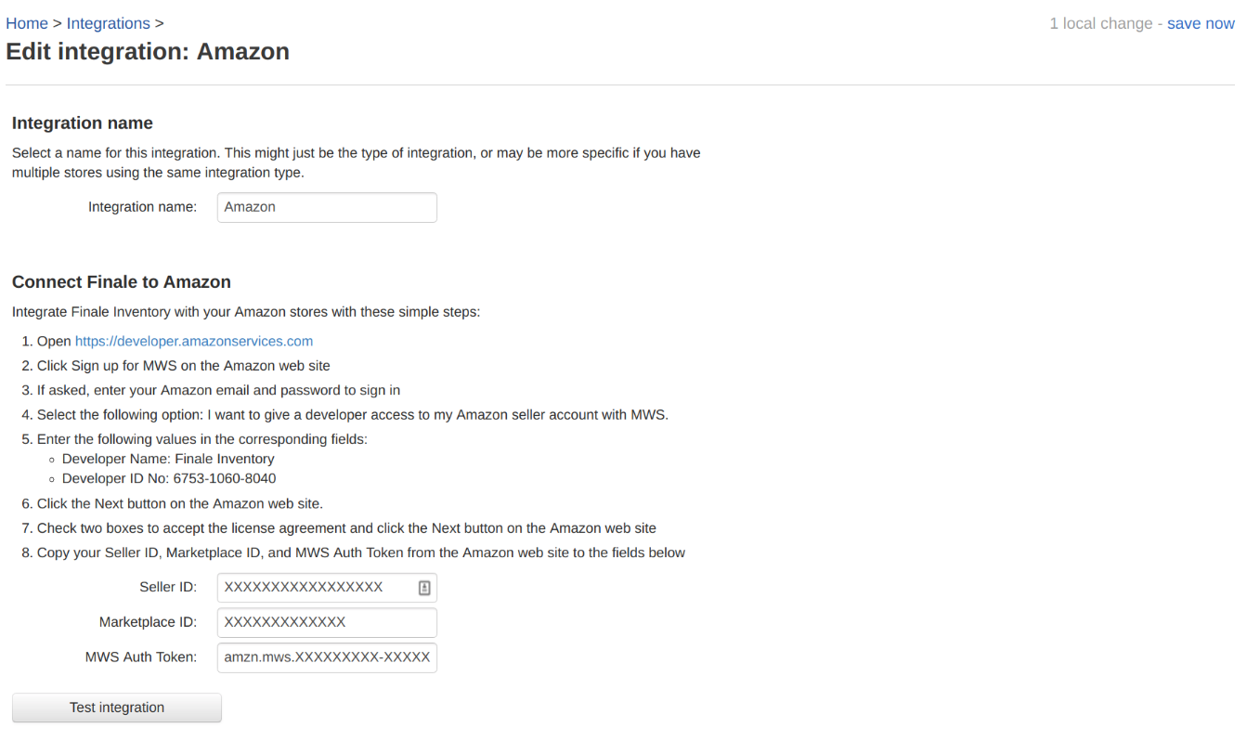The image size is (1247, 741).
Task: Click the 'Seller ID:' label
Action: 168,588
